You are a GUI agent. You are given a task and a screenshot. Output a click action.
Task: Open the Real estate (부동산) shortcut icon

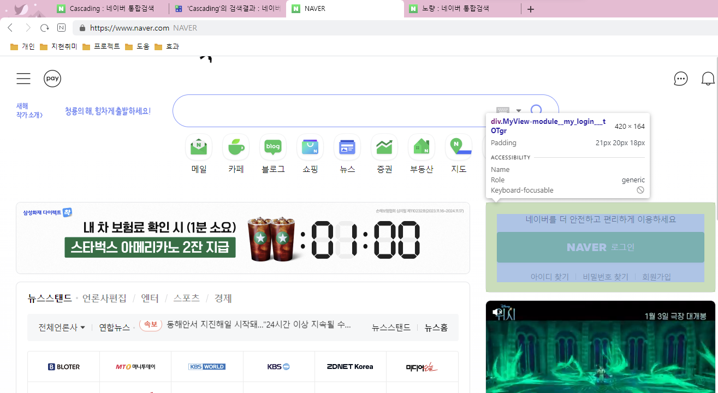(x=422, y=147)
